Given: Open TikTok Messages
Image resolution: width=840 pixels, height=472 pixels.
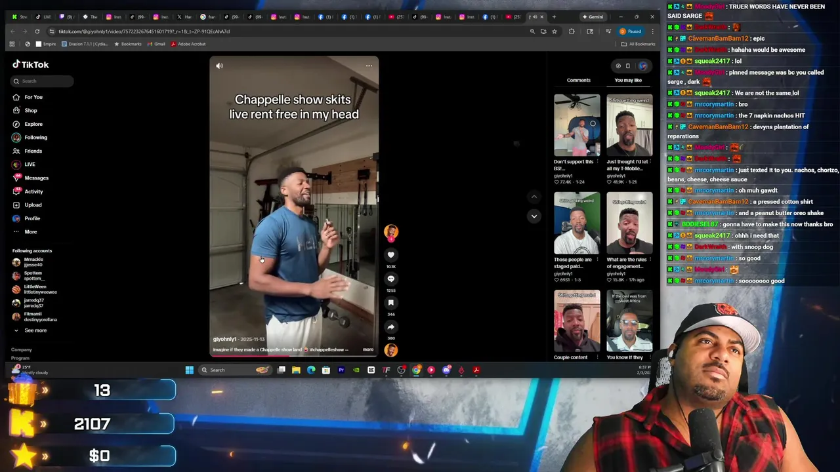Looking at the screenshot, I should click(x=30, y=178).
